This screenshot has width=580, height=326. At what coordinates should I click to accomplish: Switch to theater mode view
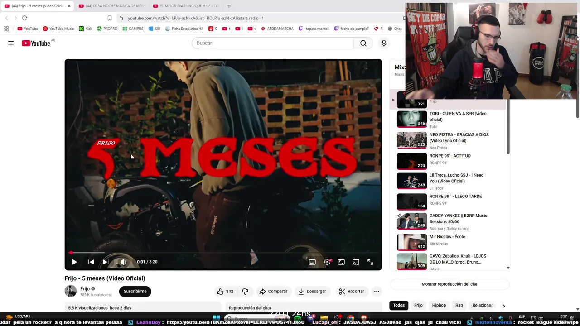[x=341, y=262]
